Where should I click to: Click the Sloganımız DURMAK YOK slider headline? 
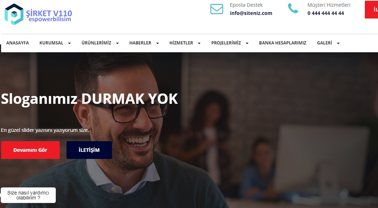tap(90, 99)
